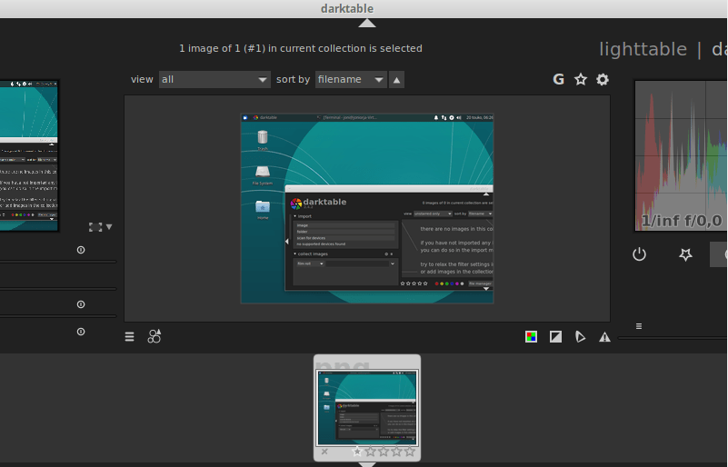Open the view filter dropdown set to all
Image resolution: width=728 pixels, height=467 pixels.
click(x=214, y=80)
